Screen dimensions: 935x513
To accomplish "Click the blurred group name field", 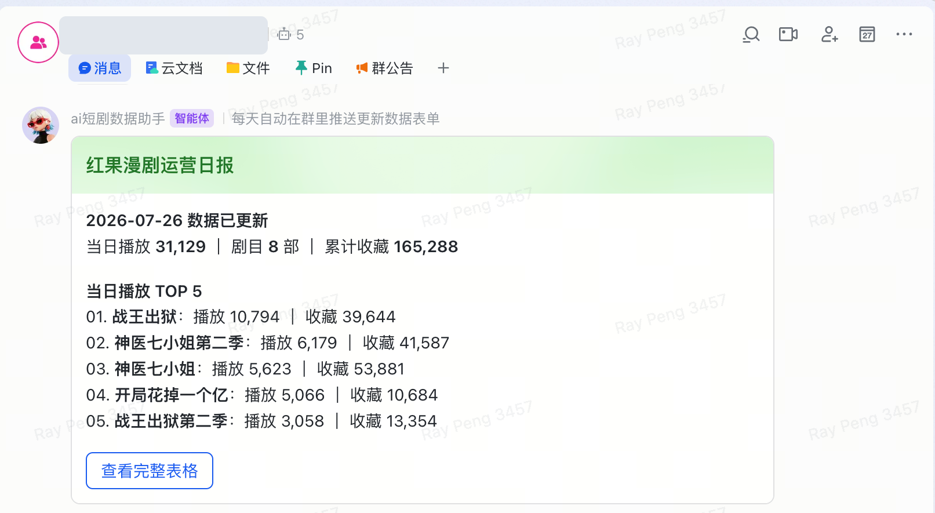I will [x=163, y=35].
